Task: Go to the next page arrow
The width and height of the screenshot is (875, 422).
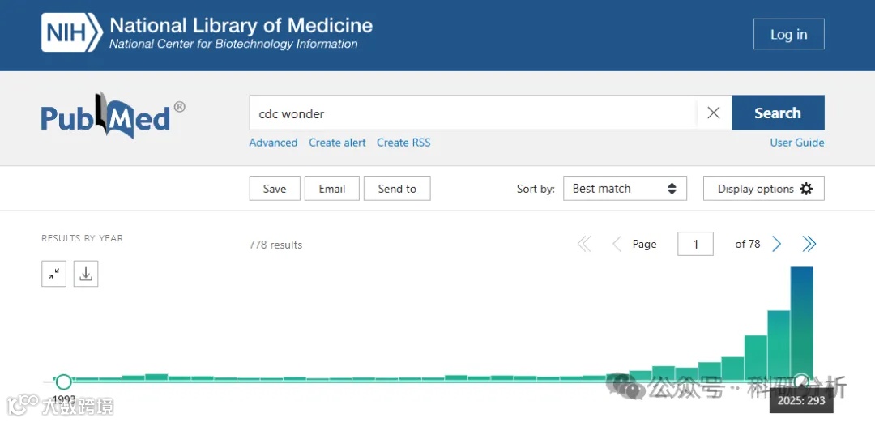Action: 776,244
